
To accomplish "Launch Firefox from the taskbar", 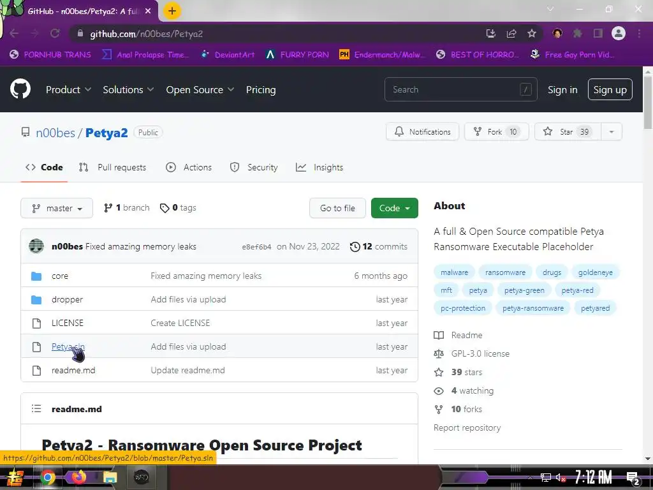I will 78,477.
